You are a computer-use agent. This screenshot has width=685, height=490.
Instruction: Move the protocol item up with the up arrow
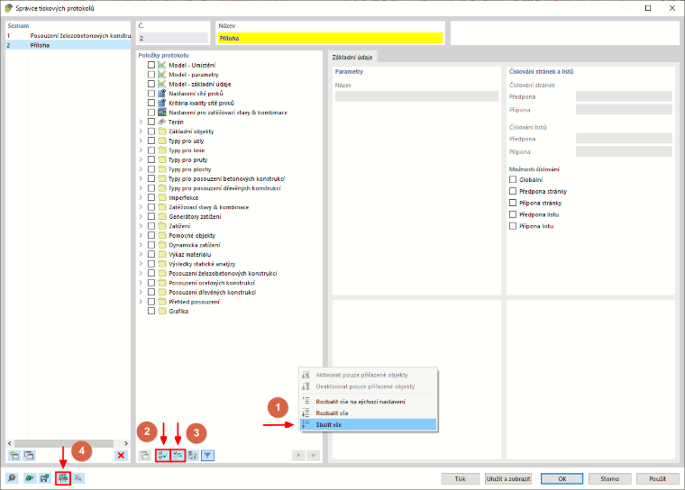[298, 456]
